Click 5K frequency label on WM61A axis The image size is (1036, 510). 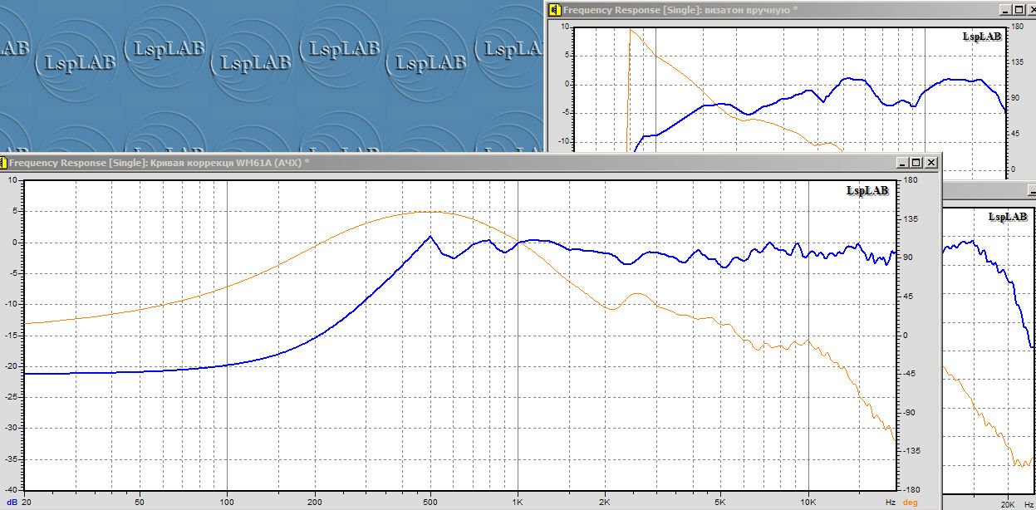point(721,503)
